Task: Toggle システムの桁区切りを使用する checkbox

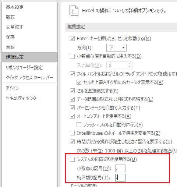Action: click(x=72, y=159)
